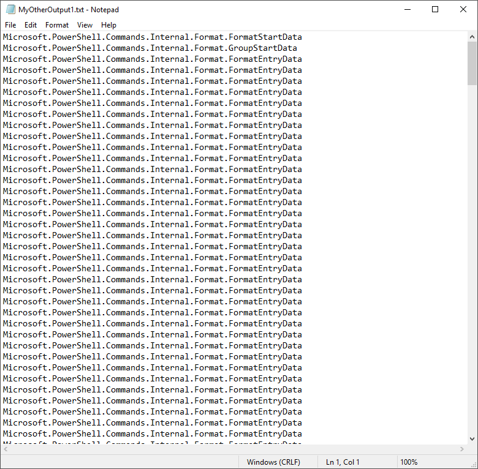
Task: Click the vertical scrollbar up arrow
Action: (472, 37)
